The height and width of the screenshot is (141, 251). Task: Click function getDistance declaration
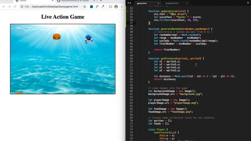click(176, 58)
